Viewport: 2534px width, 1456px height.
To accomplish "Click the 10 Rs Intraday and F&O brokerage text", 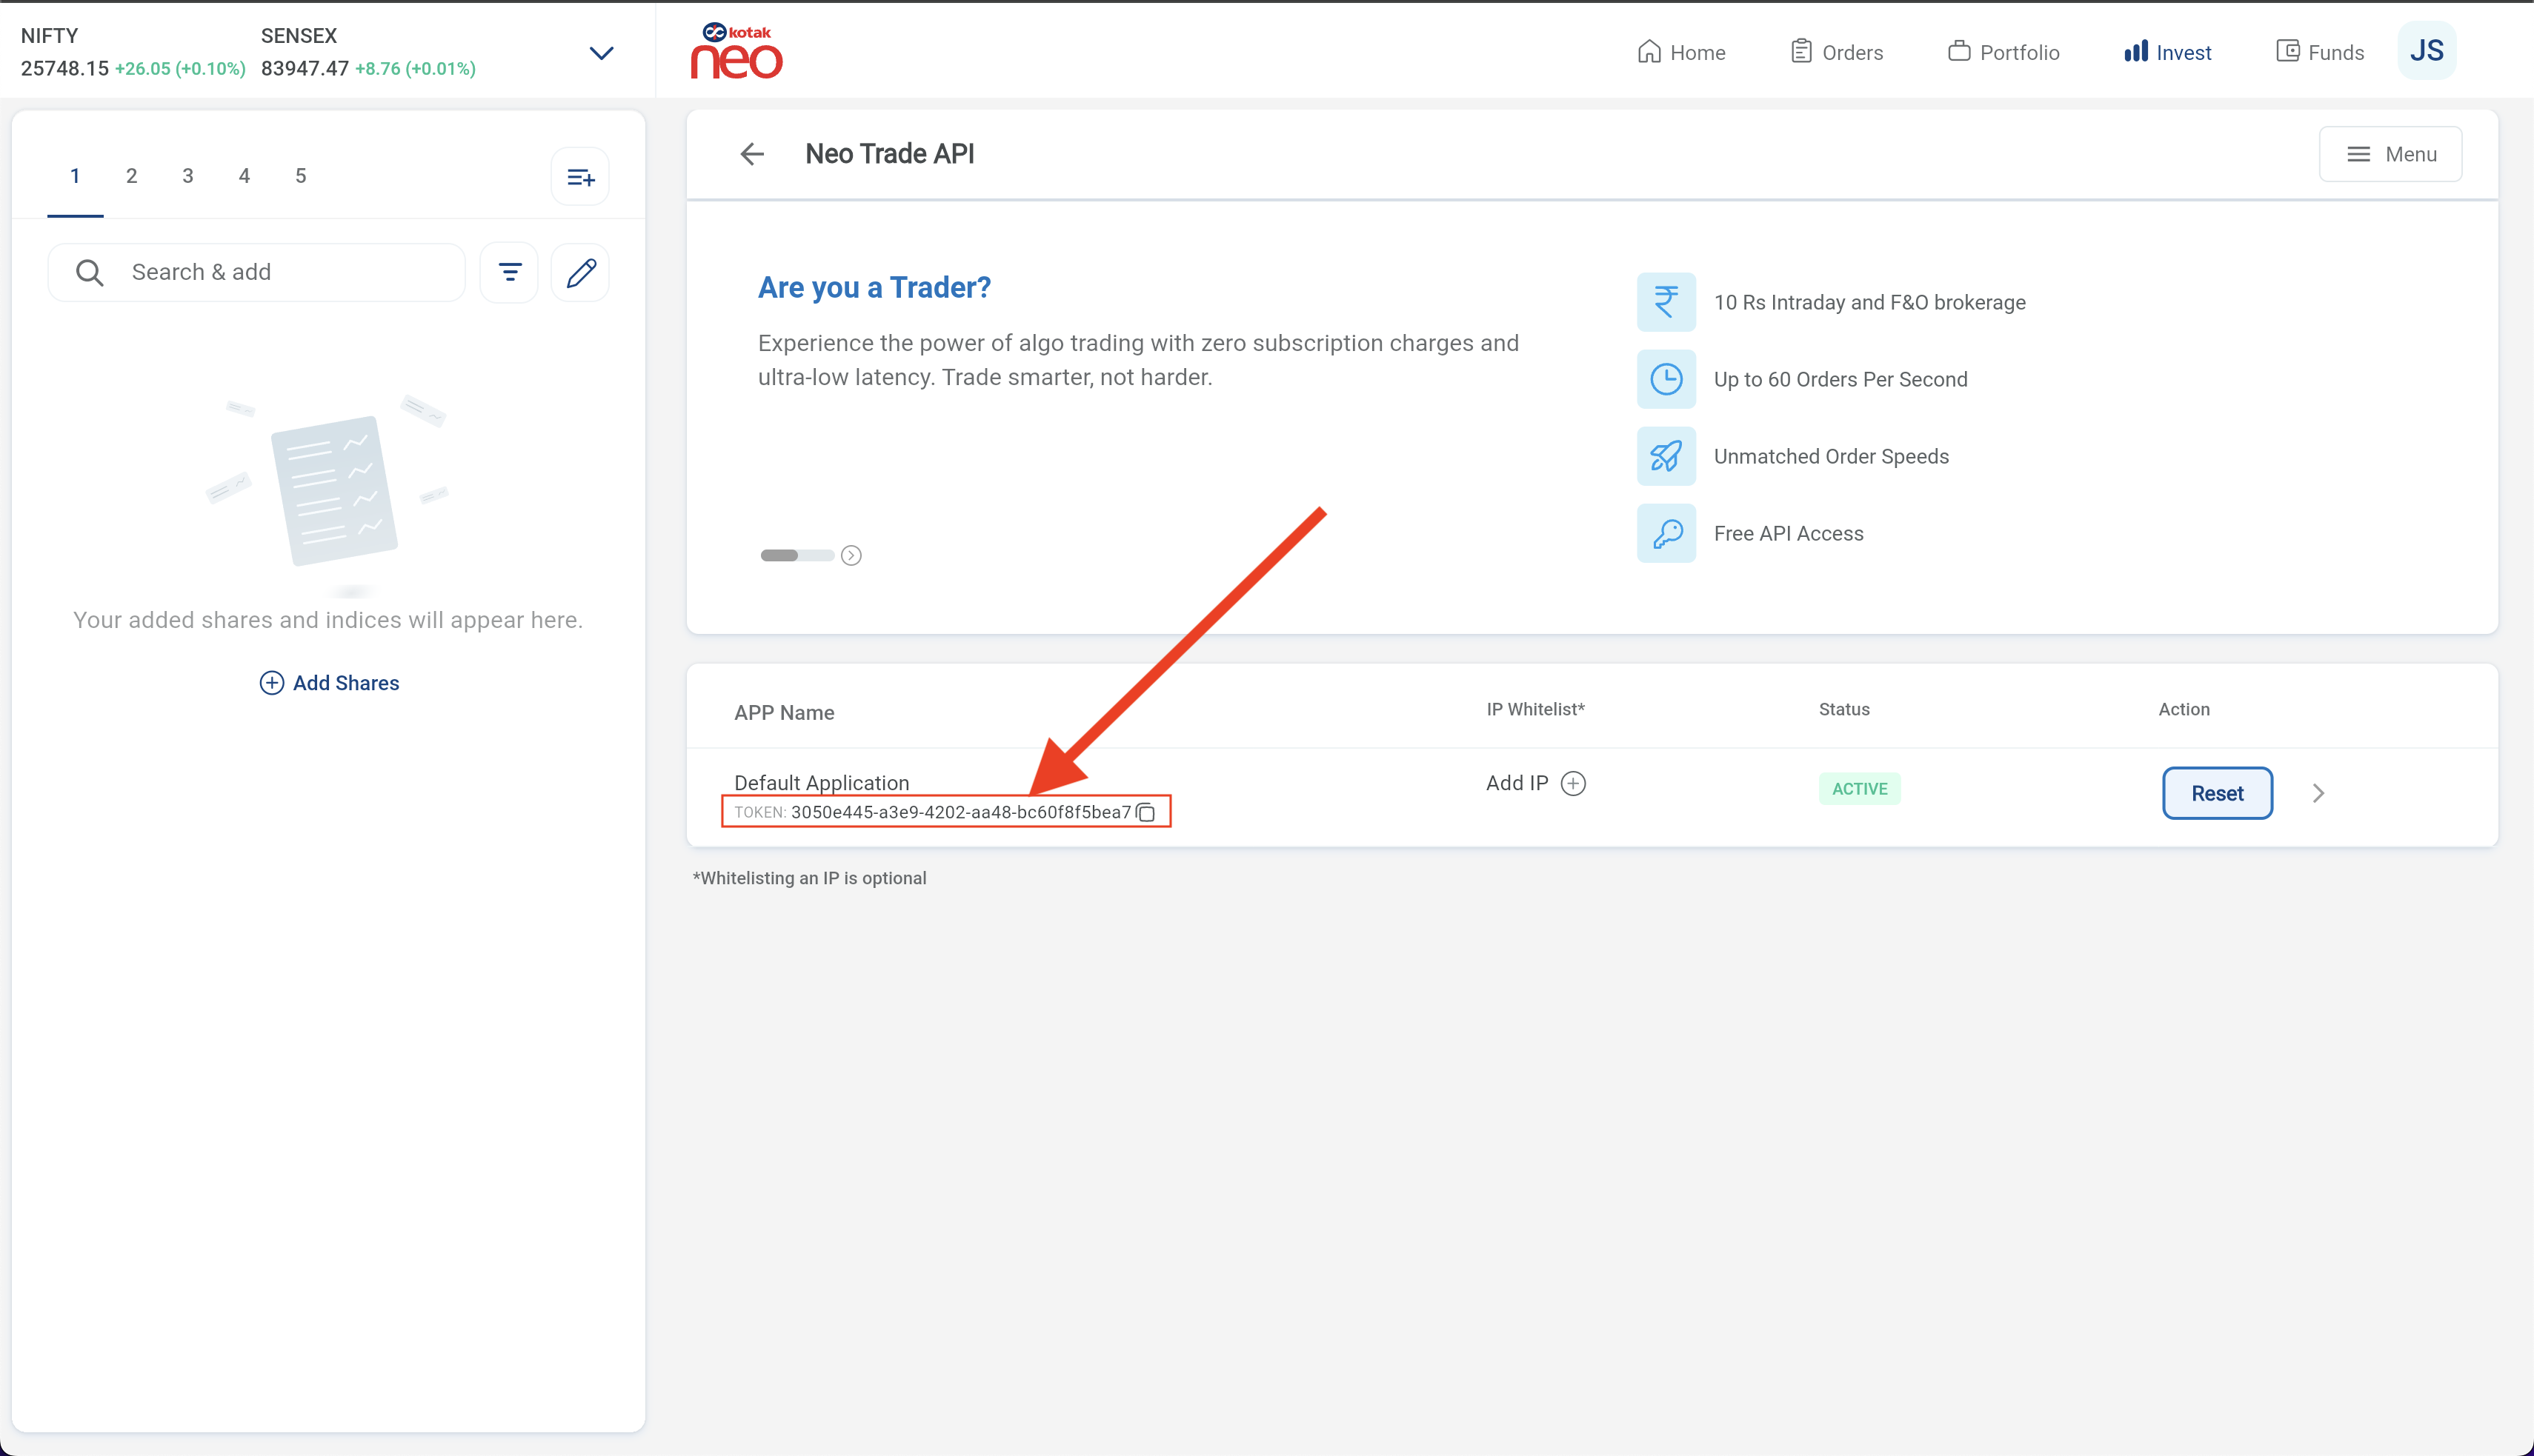I will click(1869, 302).
